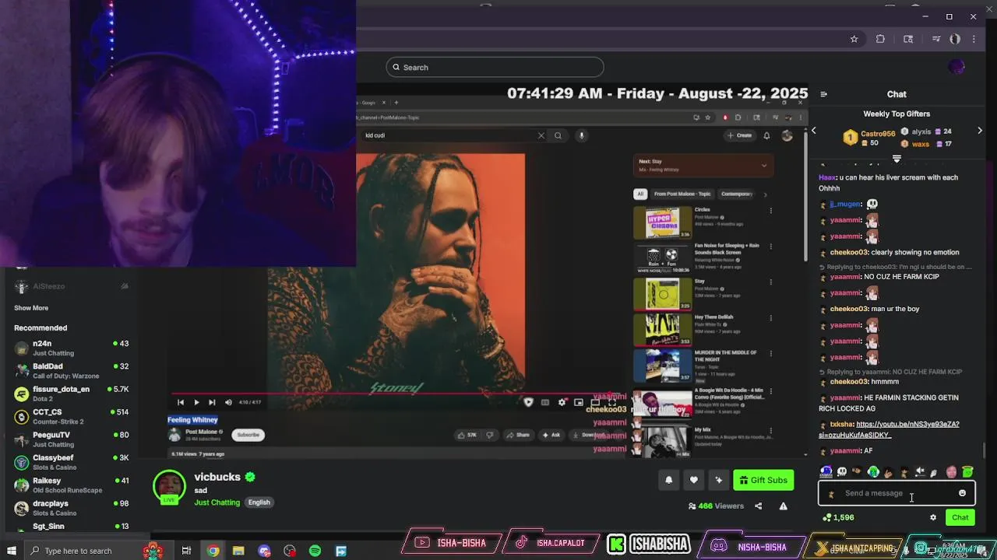Click the sparkle button beside Gift Subs

719,480
